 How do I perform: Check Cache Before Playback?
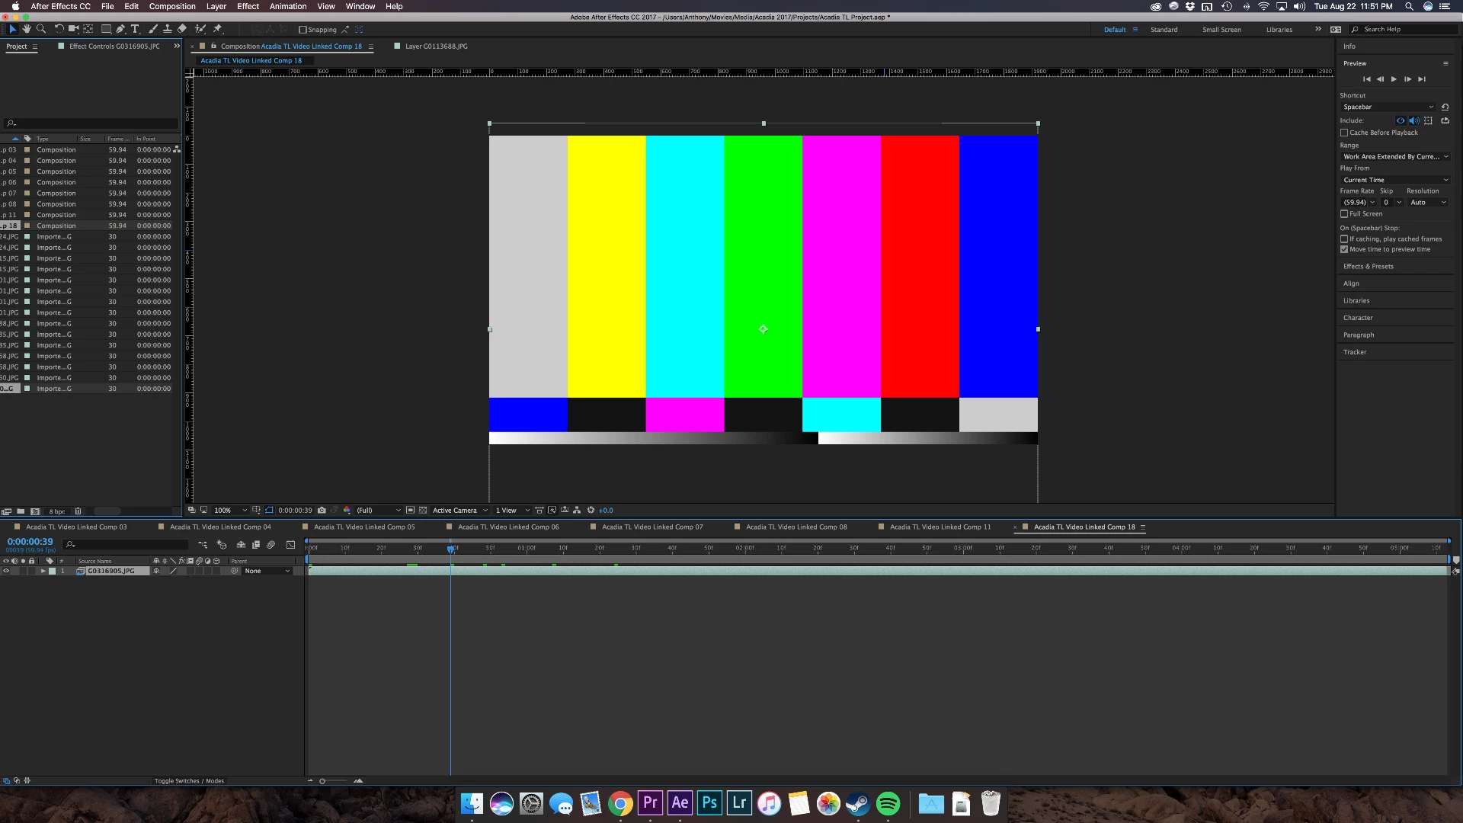[1345, 133]
